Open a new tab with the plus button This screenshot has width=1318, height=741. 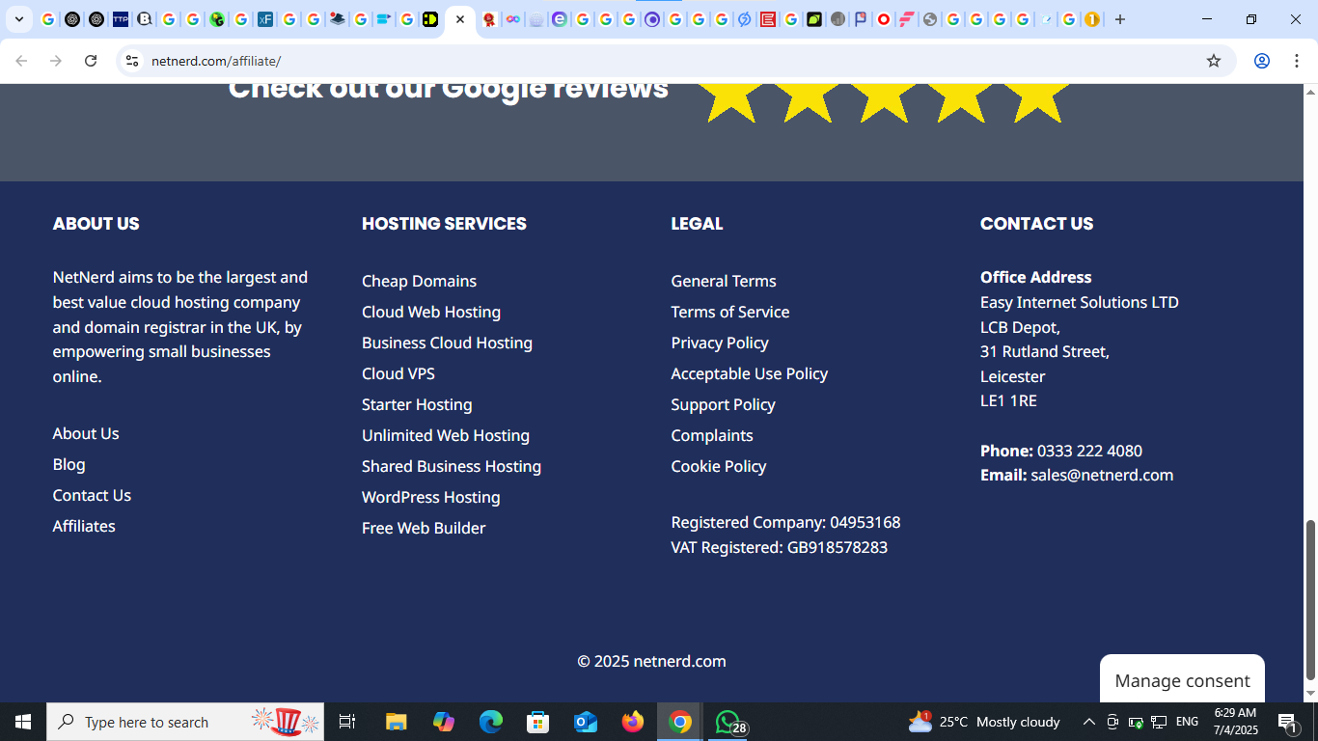1120,19
